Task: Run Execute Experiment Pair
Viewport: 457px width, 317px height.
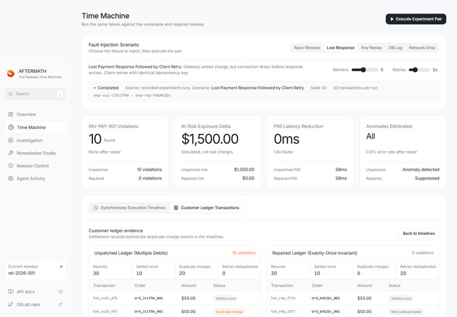Action: coord(416,19)
